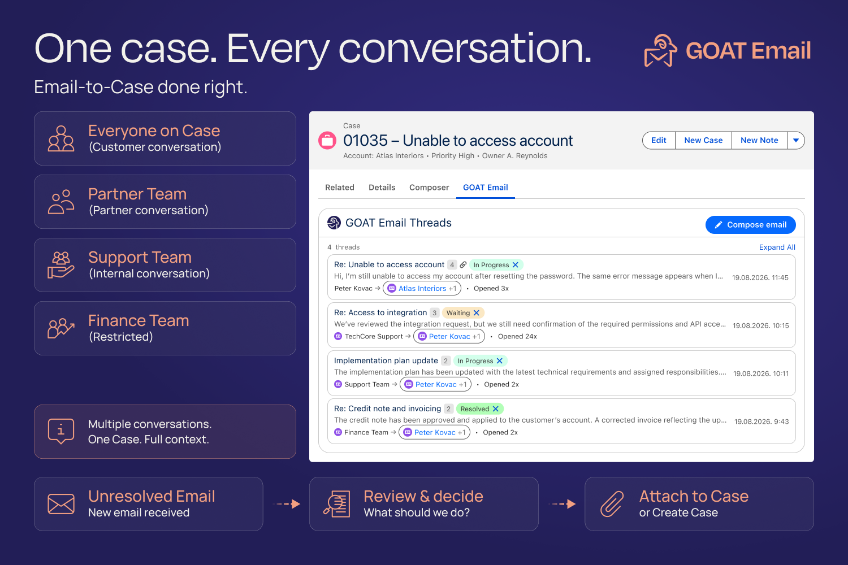Remove the Resolved status tag

(496, 408)
